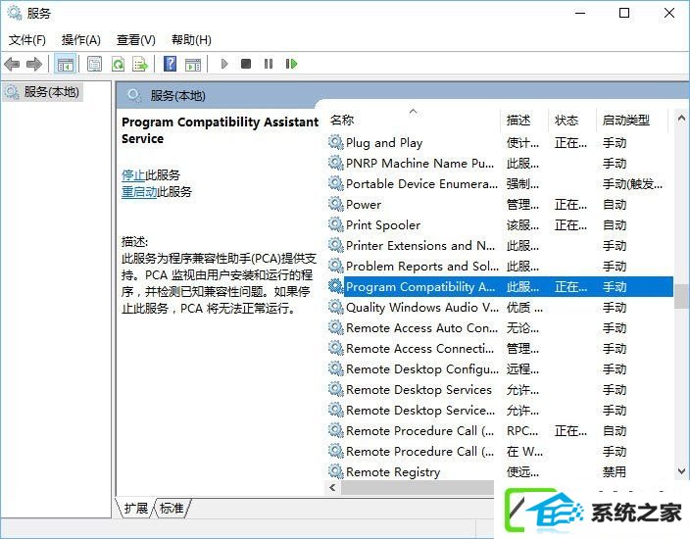Image resolution: width=690 pixels, height=539 pixels.
Task: Click the Refresh toolbar icon
Action: (118, 65)
